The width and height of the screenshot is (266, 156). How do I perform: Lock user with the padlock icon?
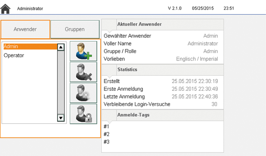(x=83, y=114)
